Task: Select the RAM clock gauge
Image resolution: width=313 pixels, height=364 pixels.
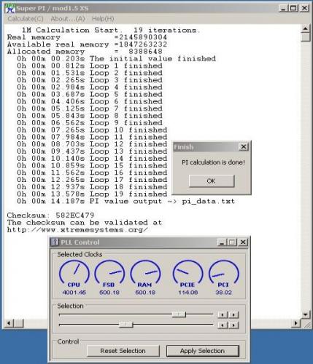Action: [145, 274]
